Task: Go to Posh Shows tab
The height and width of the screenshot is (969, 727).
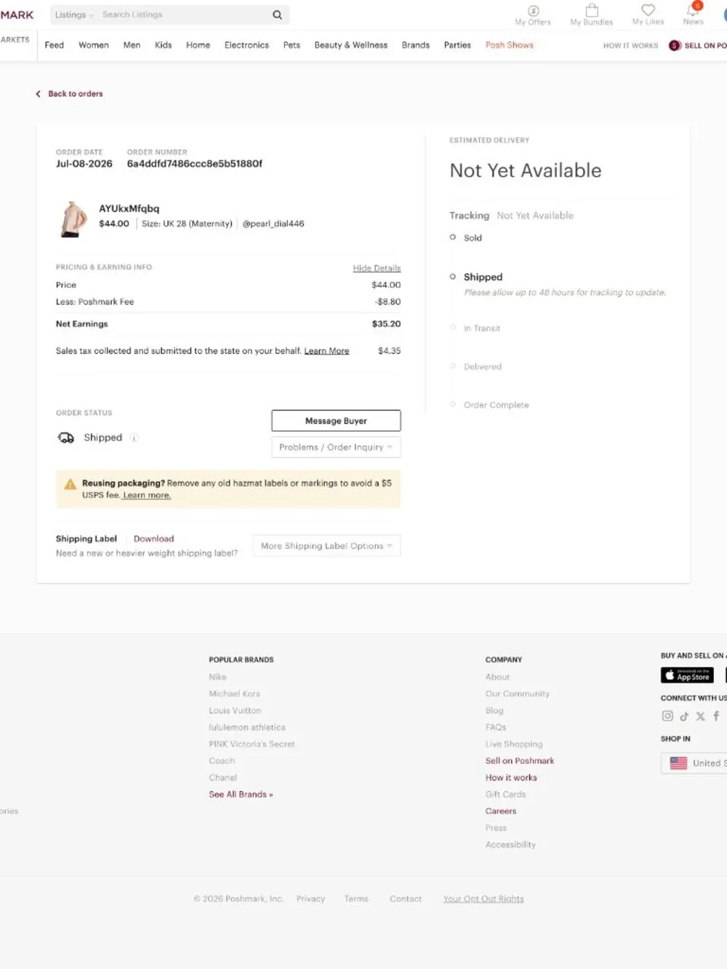Action: [509, 45]
